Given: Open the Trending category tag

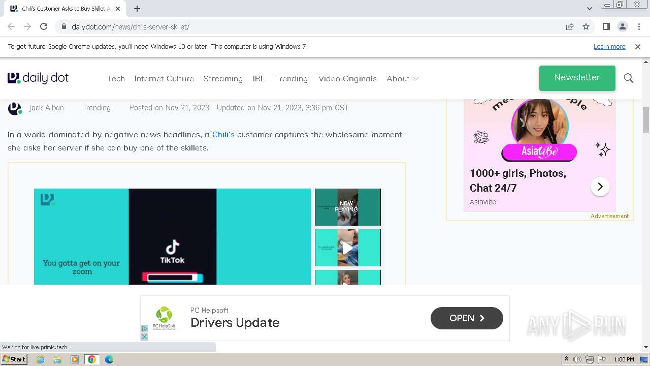Looking at the screenshot, I should click(96, 107).
